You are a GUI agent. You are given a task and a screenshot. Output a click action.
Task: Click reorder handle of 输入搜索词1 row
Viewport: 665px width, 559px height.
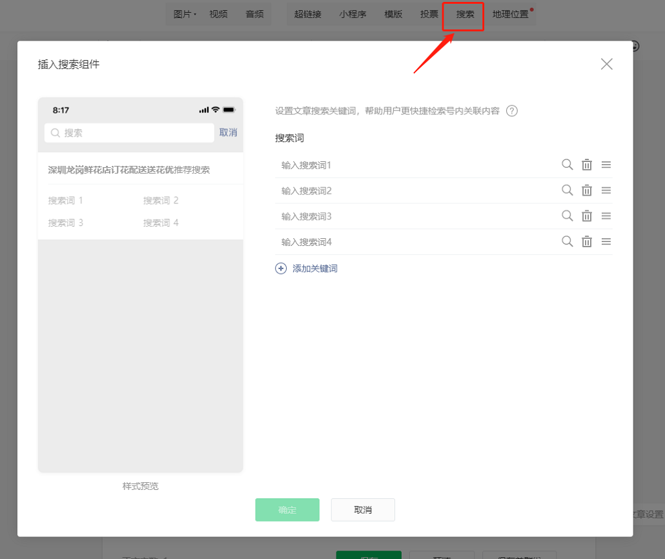click(x=606, y=165)
